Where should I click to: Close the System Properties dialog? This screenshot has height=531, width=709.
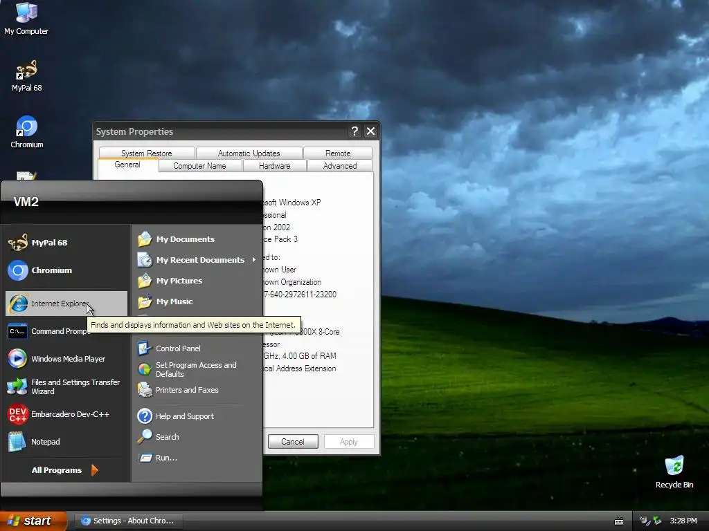(x=371, y=131)
